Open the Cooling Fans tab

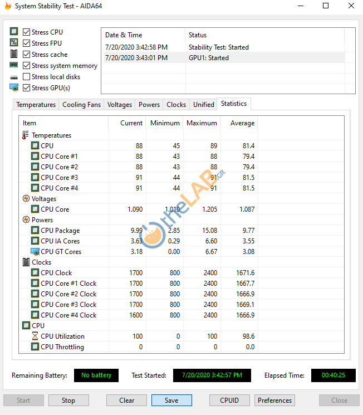(81, 105)
